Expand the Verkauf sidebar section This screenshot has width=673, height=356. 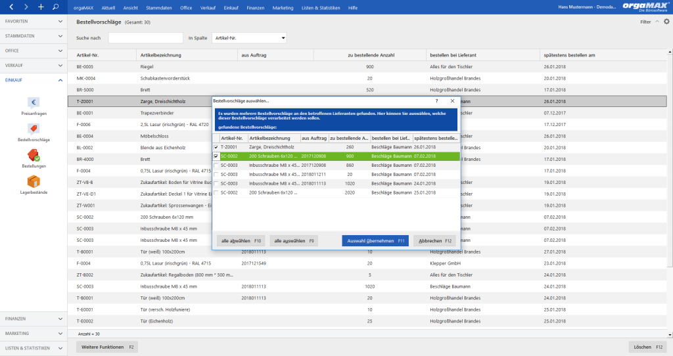tap(34, 65)
